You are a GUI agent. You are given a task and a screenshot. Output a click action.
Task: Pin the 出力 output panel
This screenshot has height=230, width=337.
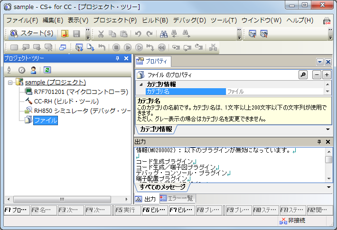click(x=319, y=142)
